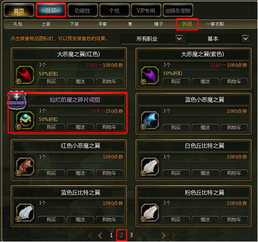258x242 pixels.
Task: Buy the 灿烂的星之碎片戒指 with 购买 button
Action: [x=51, y=127]
